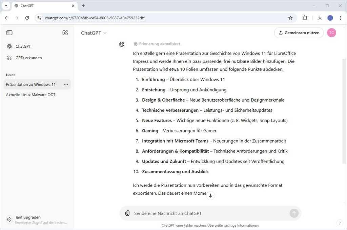Open the help icon at bottom right
The width and height of the screenshot is (347, 230).
[340, 223]
